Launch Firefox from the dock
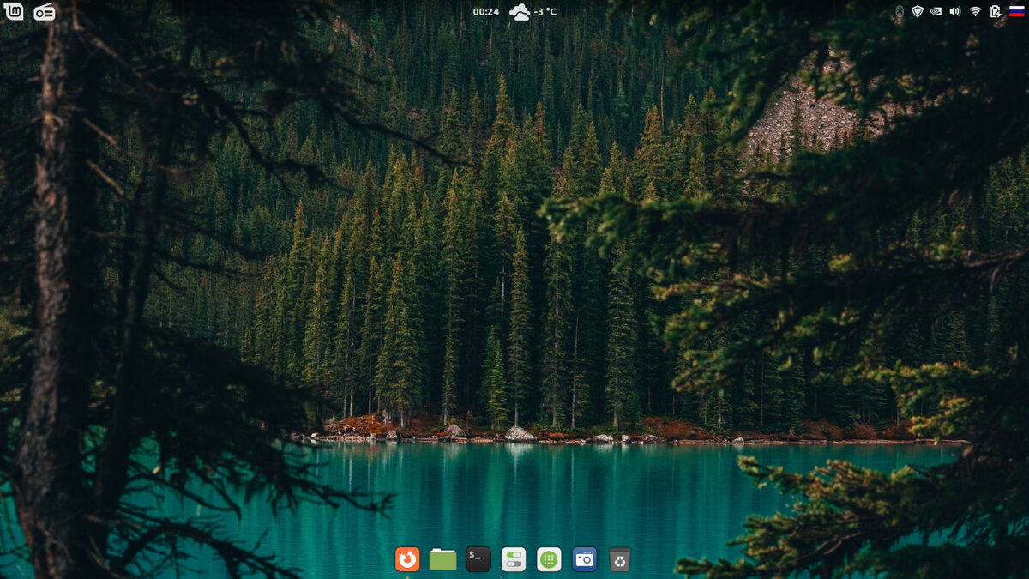 point(407,559)
